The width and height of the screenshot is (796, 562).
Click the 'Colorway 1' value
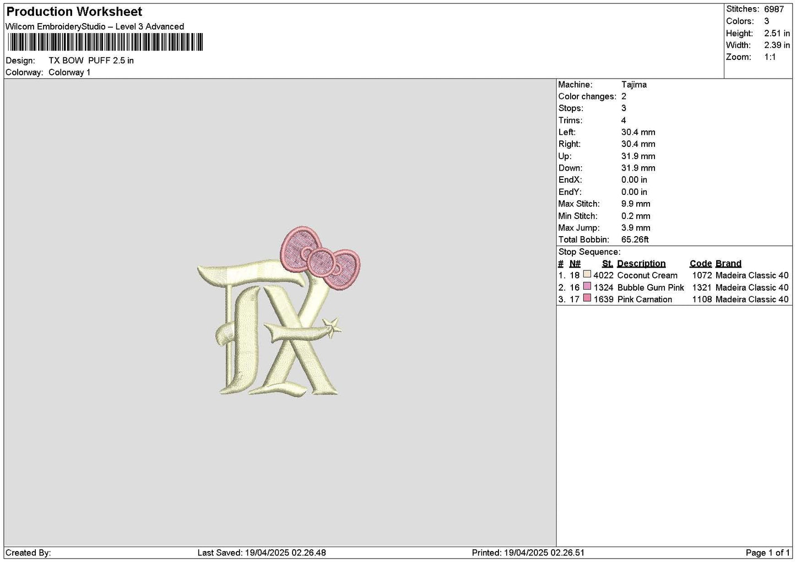69,73
